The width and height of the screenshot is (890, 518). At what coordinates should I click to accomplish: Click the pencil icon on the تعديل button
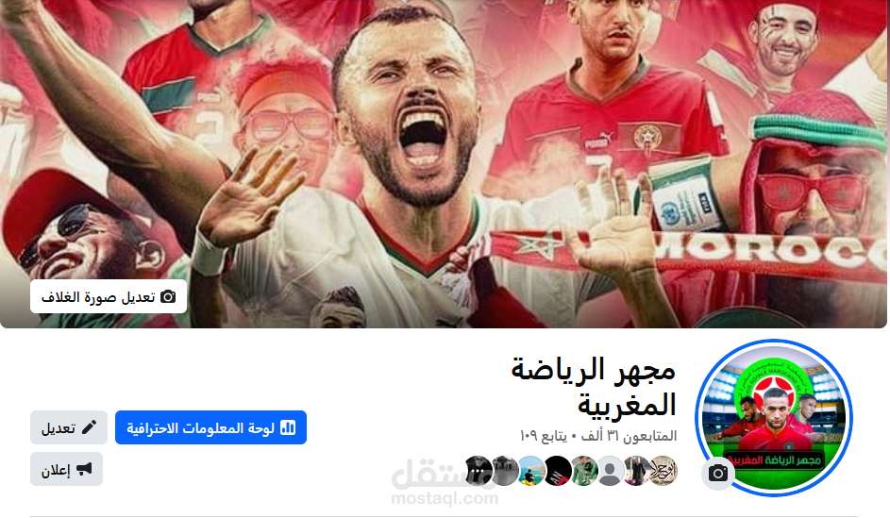(89, 427)
